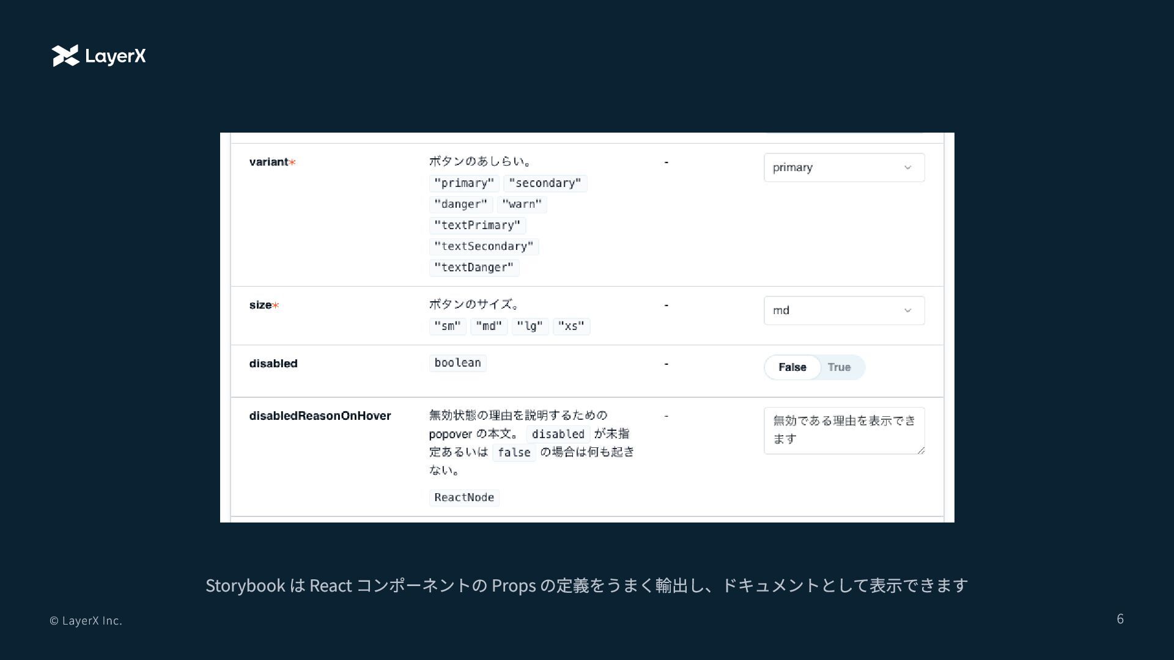Click the "textSecondary" type chip
Screen dimensions: 1174x660
click(484, 246)
